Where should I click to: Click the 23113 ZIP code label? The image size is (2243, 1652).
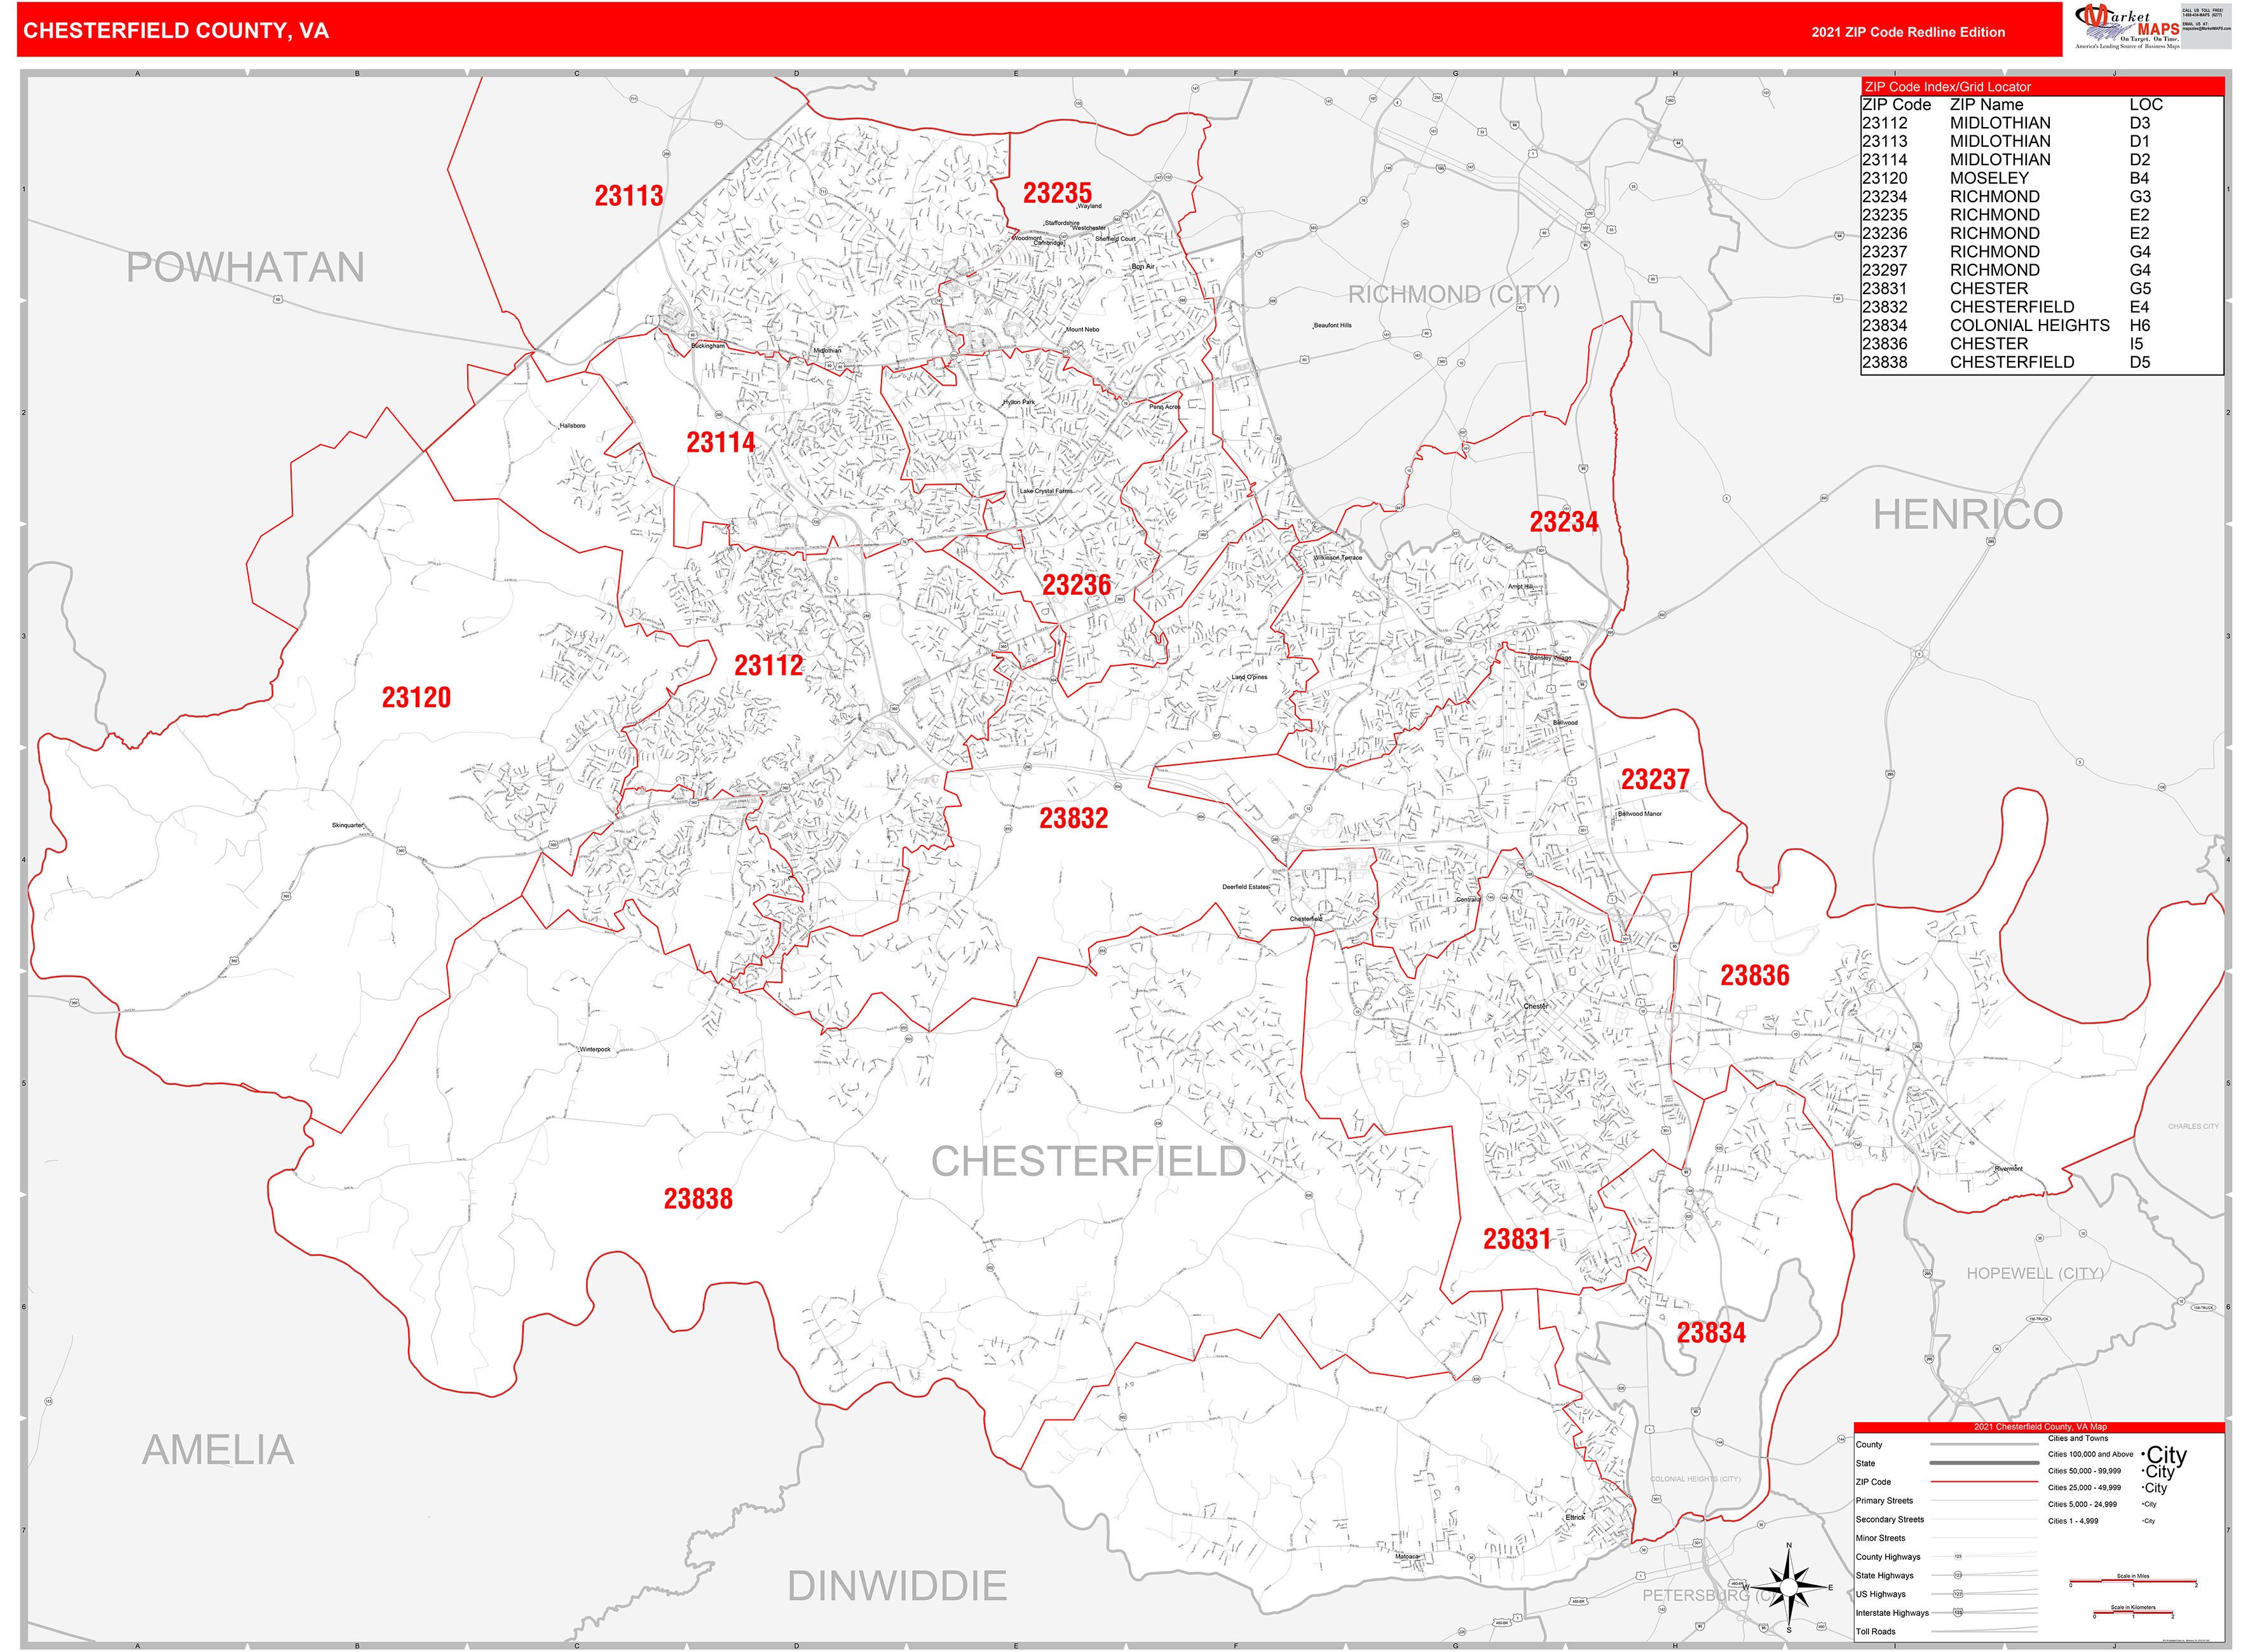pos(628,196)
